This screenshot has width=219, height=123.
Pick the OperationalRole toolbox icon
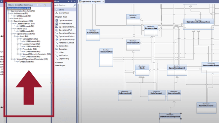click(x=57, y=21)
